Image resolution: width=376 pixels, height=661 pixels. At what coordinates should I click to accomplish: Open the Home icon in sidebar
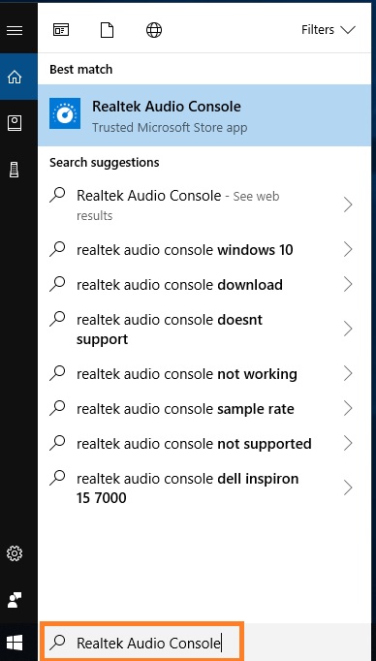[x=15, y=77]
